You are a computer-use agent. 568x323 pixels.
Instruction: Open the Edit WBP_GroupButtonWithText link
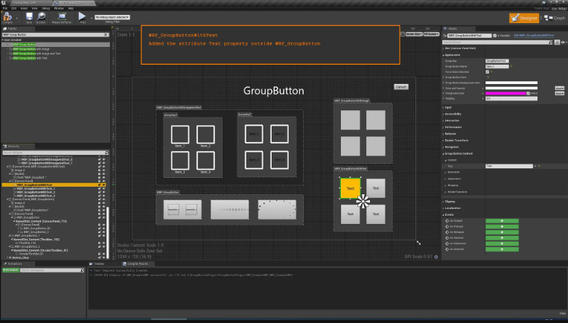[x=534, y=36]
